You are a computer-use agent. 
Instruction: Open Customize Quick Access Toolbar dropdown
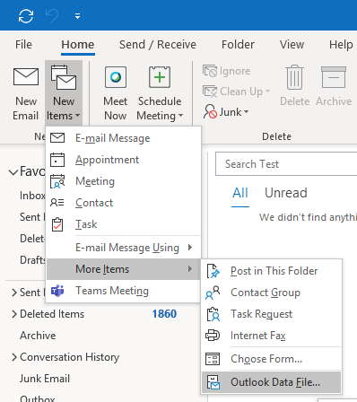click(x=77, y=16)
